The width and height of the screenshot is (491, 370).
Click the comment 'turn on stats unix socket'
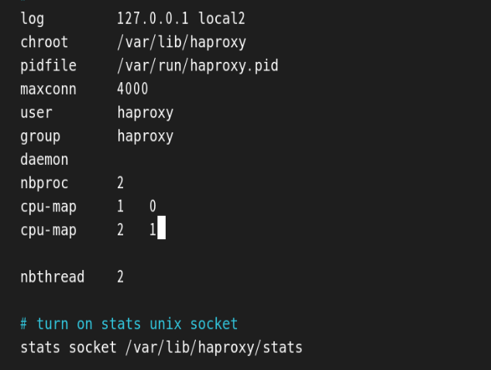pyautogui.click(x=137, y=324)
